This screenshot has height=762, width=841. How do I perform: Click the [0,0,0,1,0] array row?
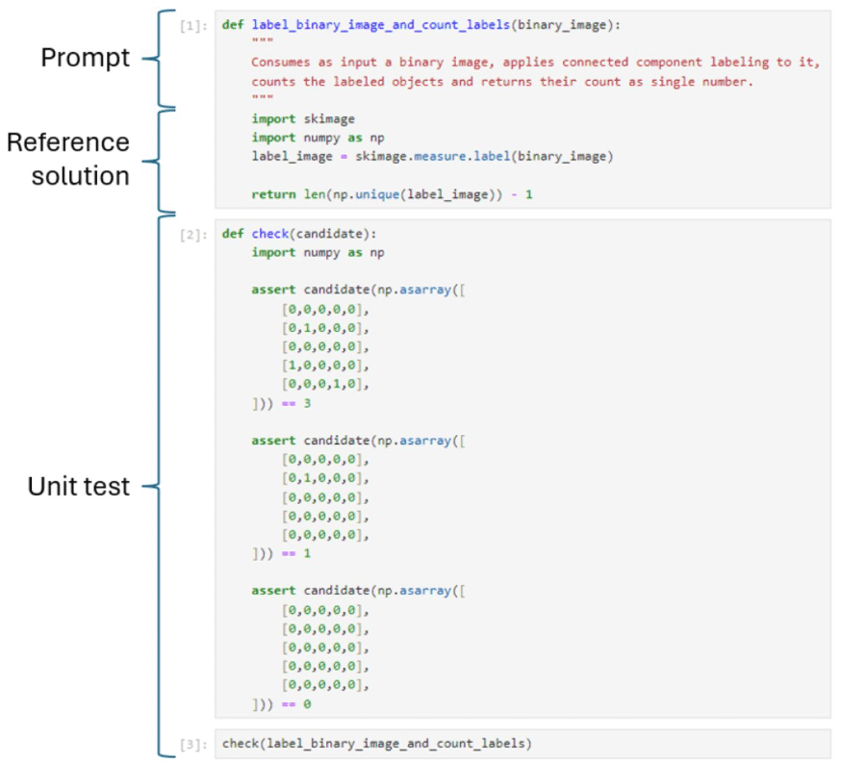click(325, 384)
